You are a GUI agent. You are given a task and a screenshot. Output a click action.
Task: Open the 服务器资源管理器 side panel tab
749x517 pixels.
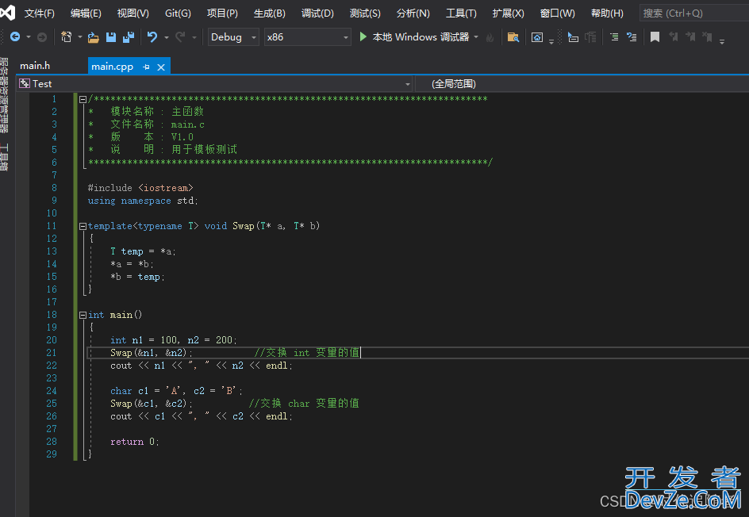[x=4, y=95]
